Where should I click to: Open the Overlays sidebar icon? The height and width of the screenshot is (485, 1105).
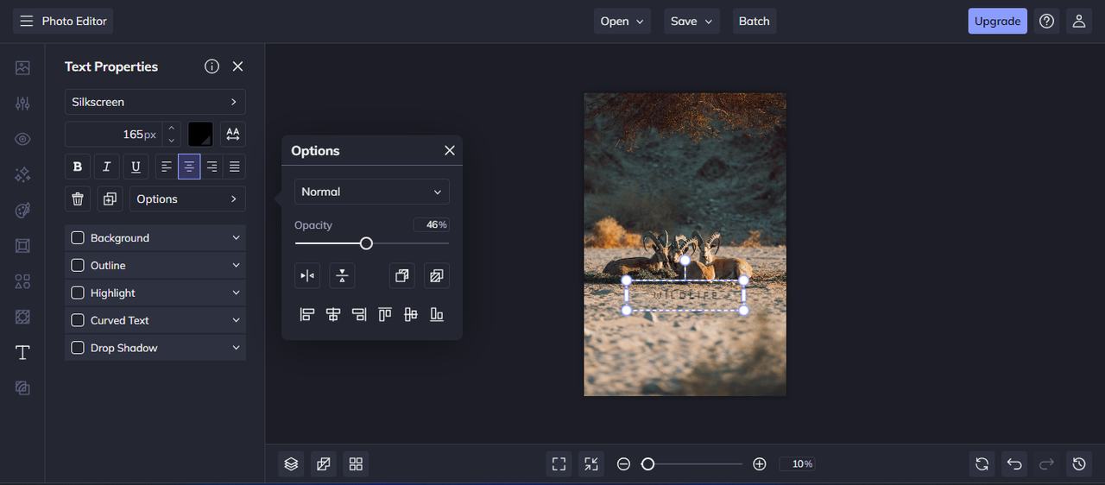click(22, 317)
